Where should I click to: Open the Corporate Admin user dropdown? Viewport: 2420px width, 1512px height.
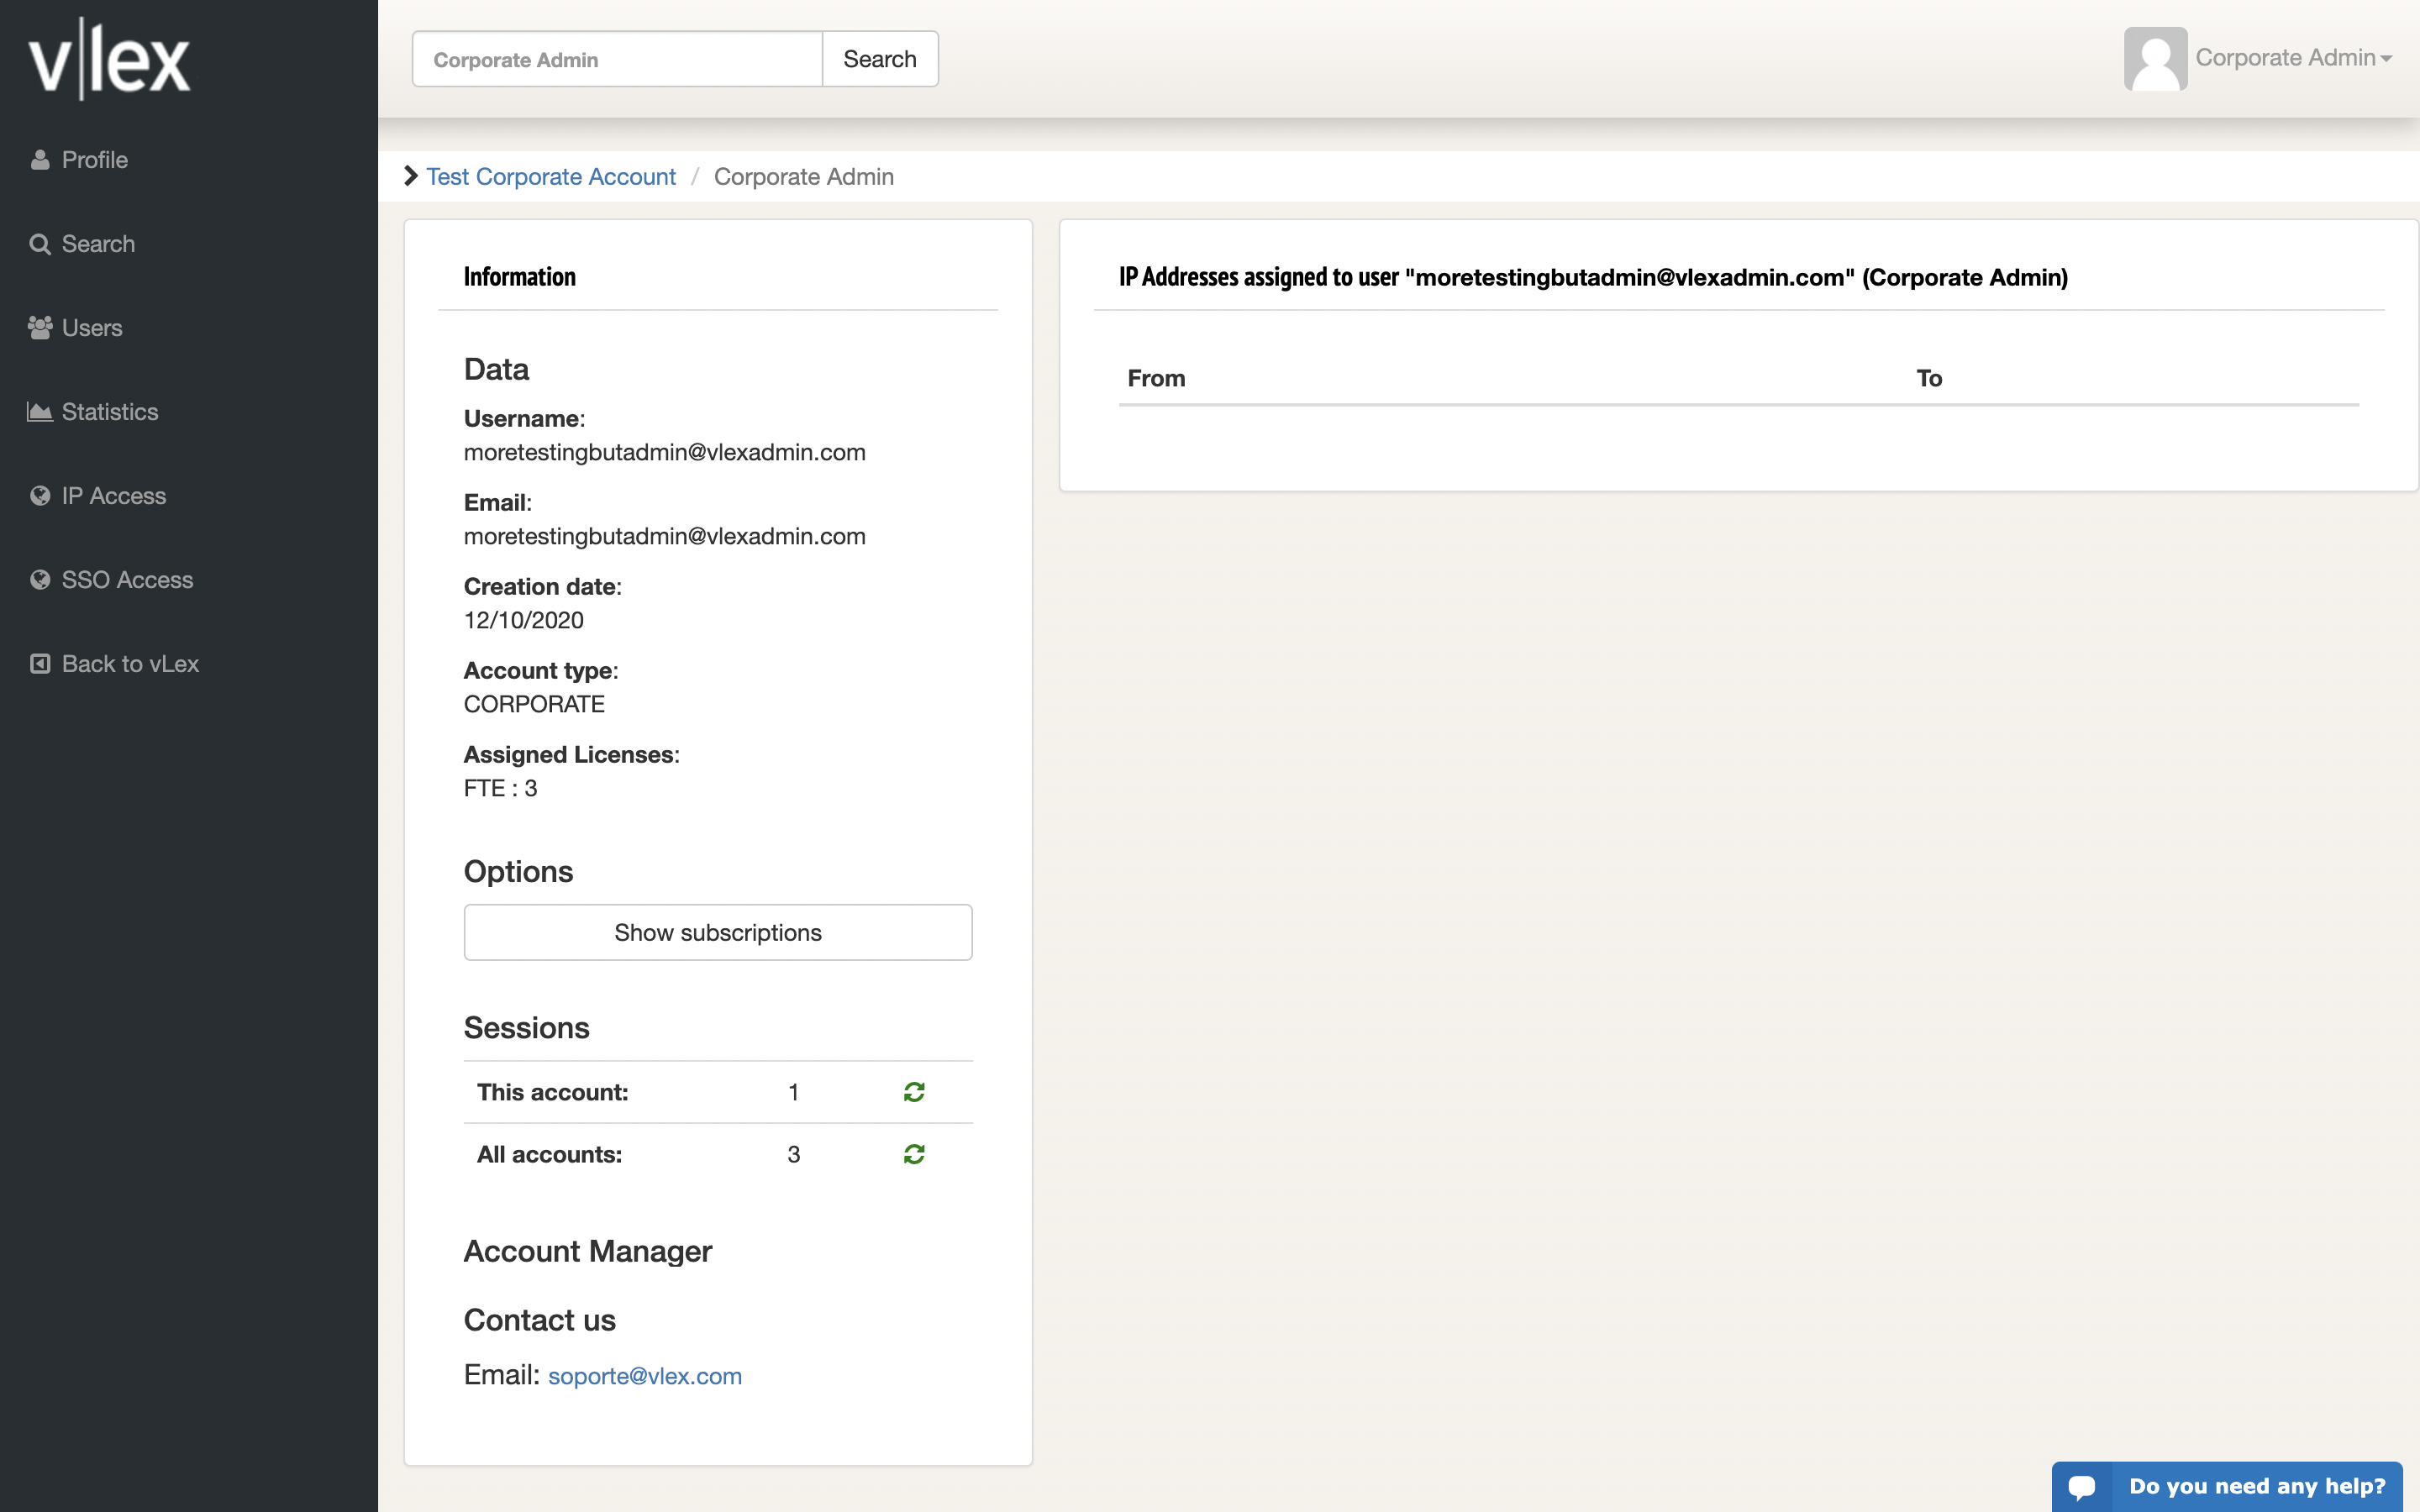tap(2293, 58)
